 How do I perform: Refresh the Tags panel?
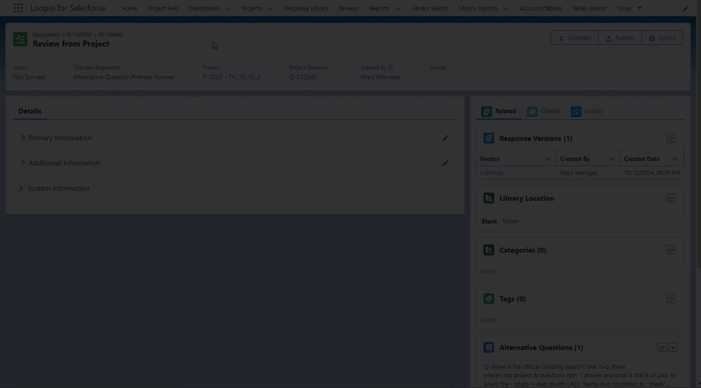671,299
